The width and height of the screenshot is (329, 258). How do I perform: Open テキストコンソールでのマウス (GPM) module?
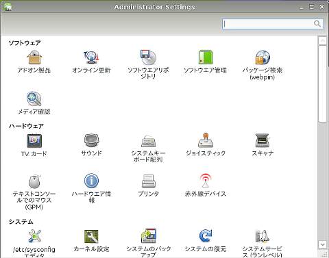(x=34, y=192)
